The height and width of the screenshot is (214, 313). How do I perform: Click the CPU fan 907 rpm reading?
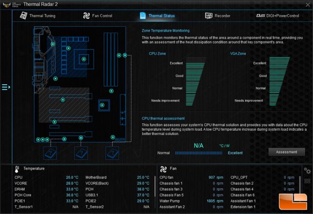click(216, 177)
